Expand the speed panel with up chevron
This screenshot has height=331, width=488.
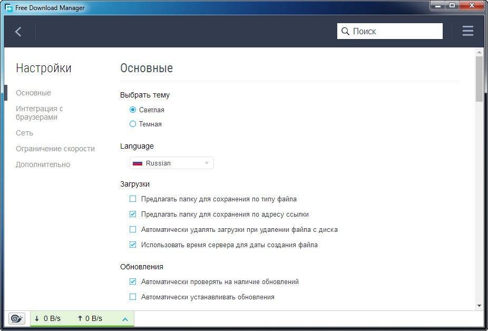125,319
